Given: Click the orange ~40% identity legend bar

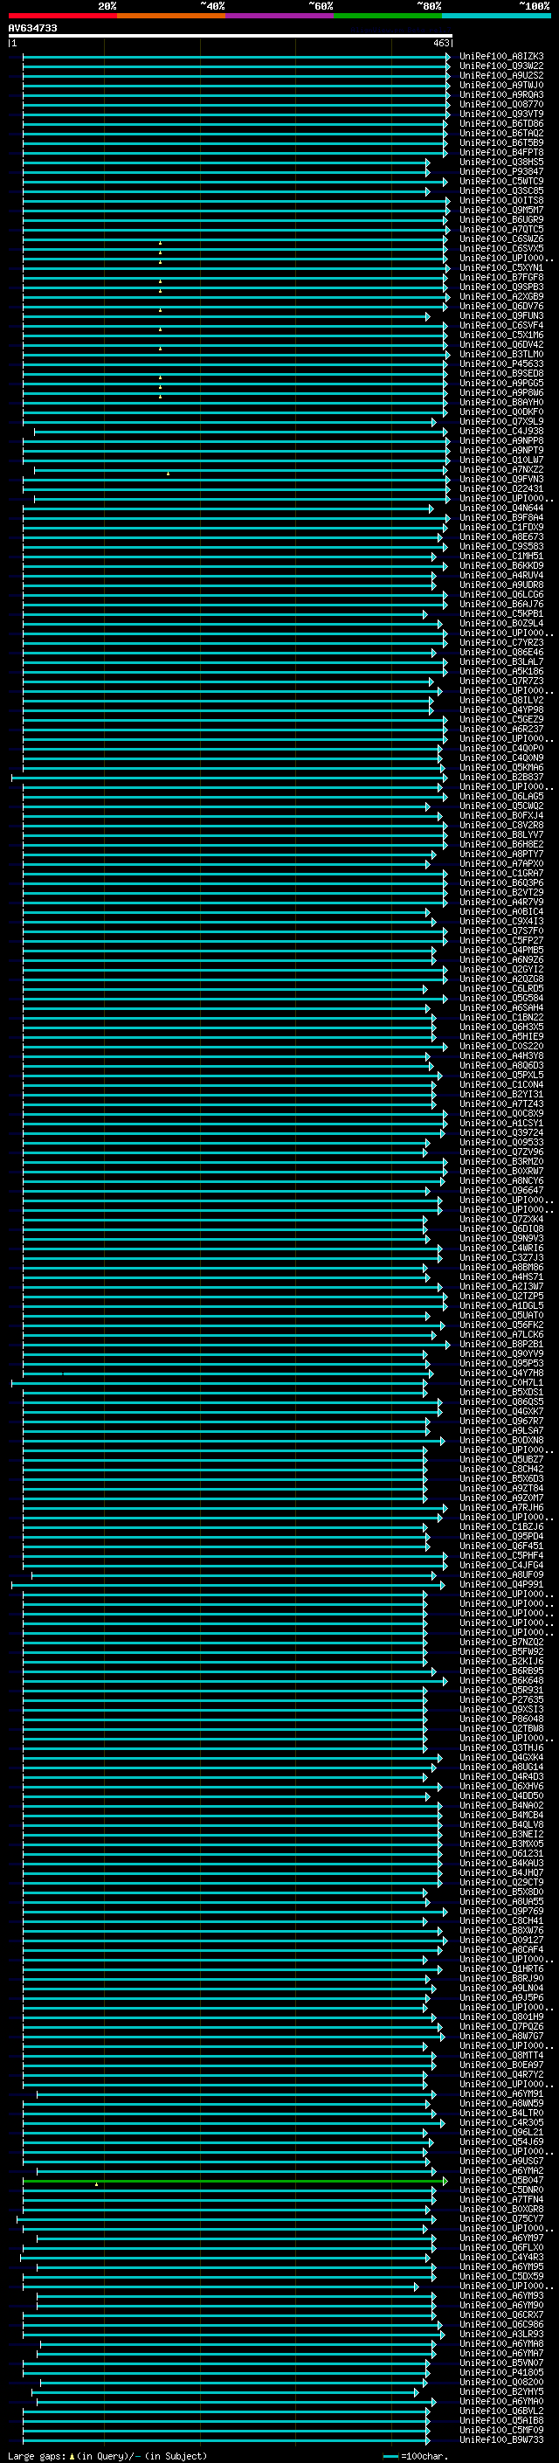Looking at the screenshot, I should 171,17.
